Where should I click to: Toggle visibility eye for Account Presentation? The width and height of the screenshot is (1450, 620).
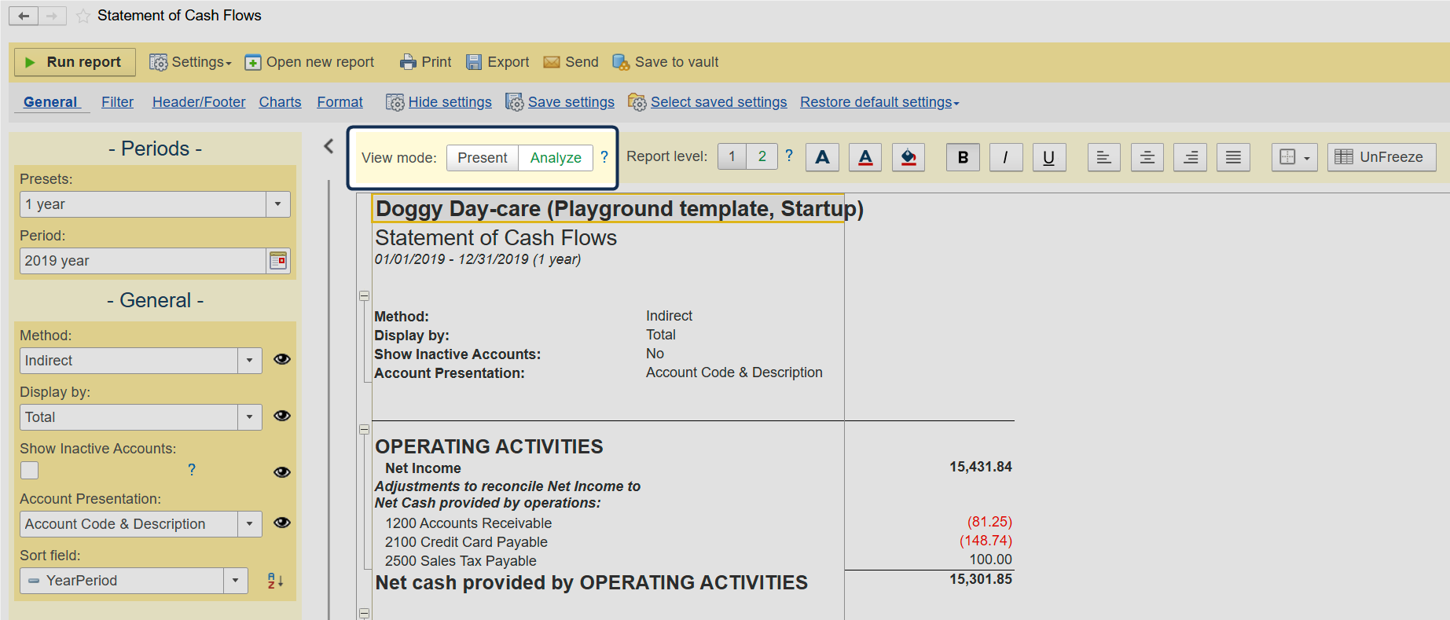pyautogui.click(x=282, y=523)
